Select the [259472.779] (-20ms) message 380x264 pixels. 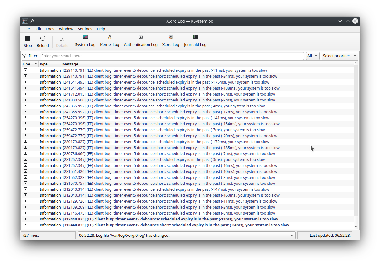(170, 136)
